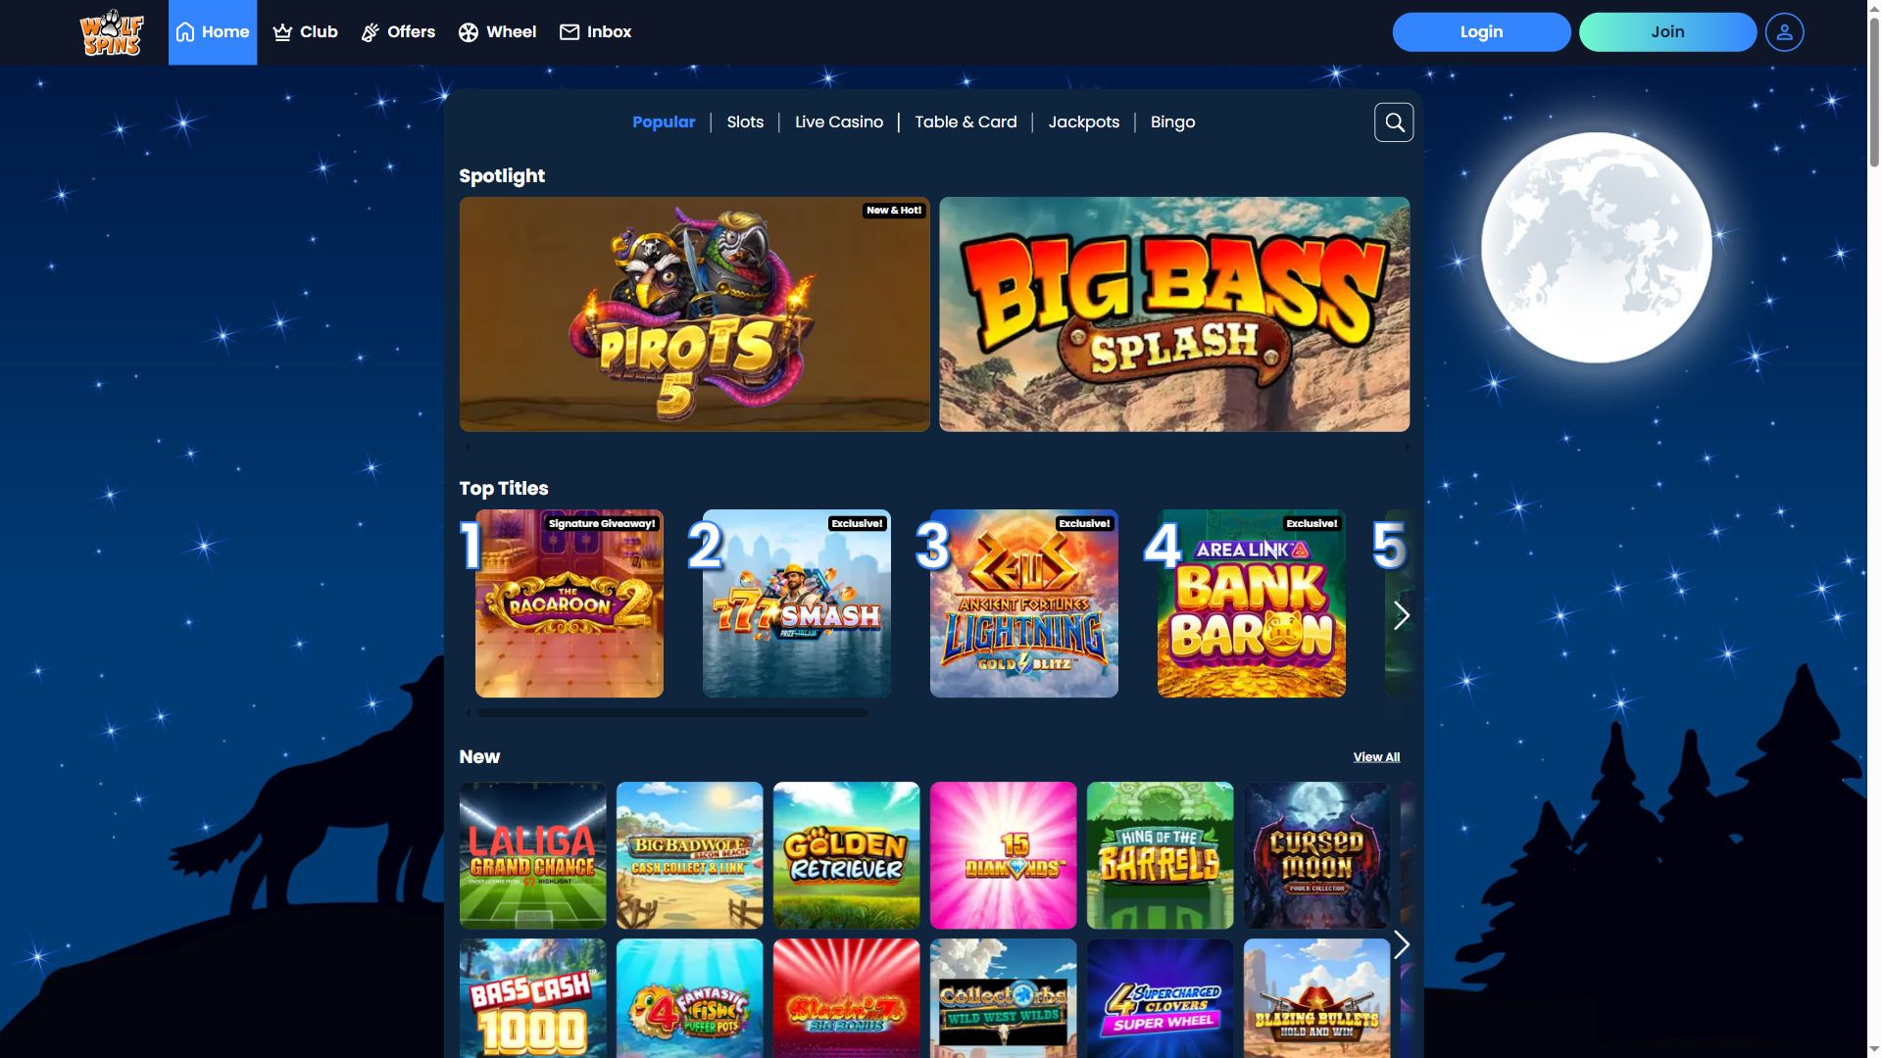Advance New games carousel with right chevron
This screenshot has height=1058, width=1882.
(1402, 944)
